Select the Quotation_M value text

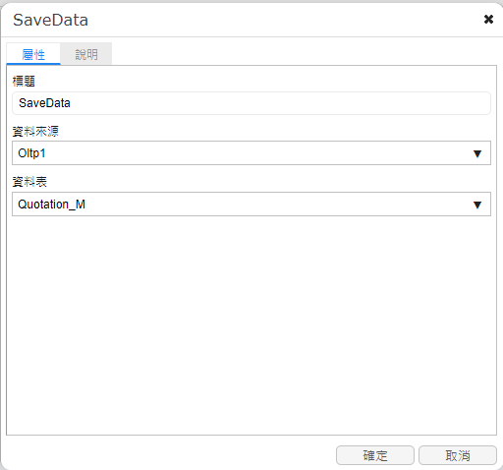[51, 205]
